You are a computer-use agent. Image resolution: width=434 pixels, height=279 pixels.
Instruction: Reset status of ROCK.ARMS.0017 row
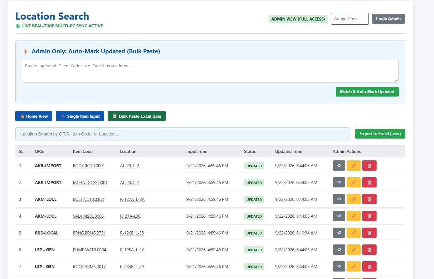(339, 267)
